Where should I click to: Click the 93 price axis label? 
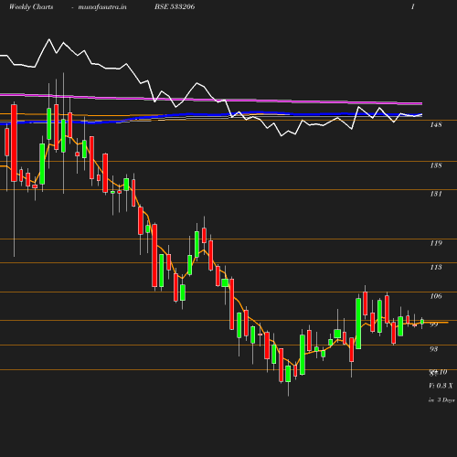434,349
